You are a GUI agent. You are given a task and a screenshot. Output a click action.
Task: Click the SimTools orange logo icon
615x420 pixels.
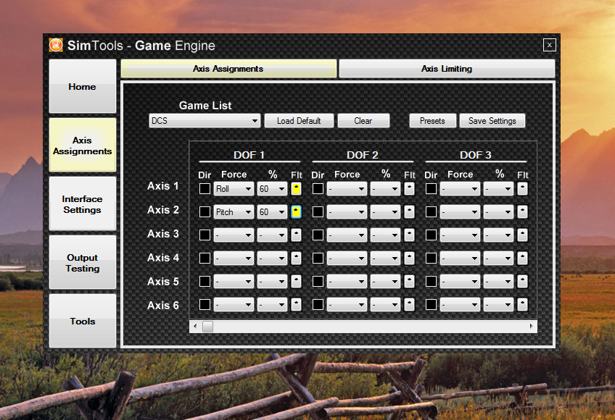[x=56, y=45]
